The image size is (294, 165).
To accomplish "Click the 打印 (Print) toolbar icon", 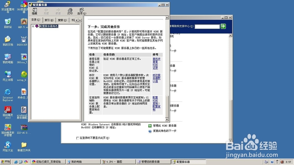I will click(70, 11).
